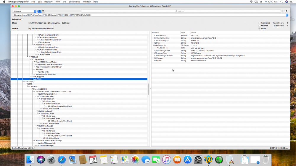Open the Mail app in dock
This screenshot has height=166, width=296.
click(72, 160)
